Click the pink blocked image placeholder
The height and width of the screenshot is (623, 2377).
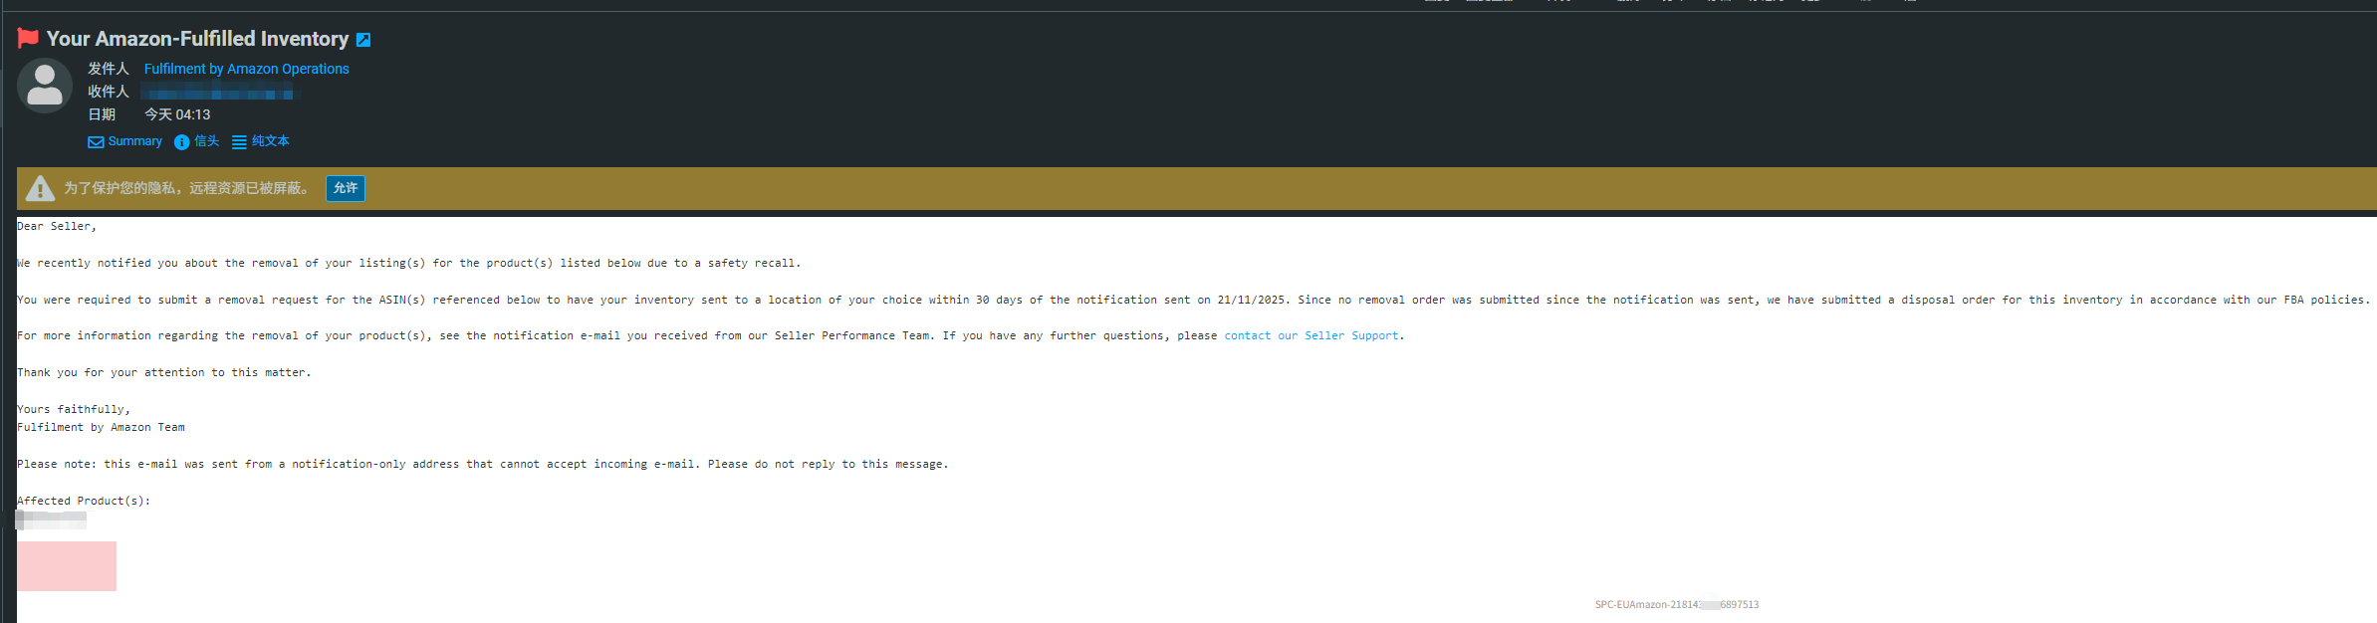click(67, 566)
